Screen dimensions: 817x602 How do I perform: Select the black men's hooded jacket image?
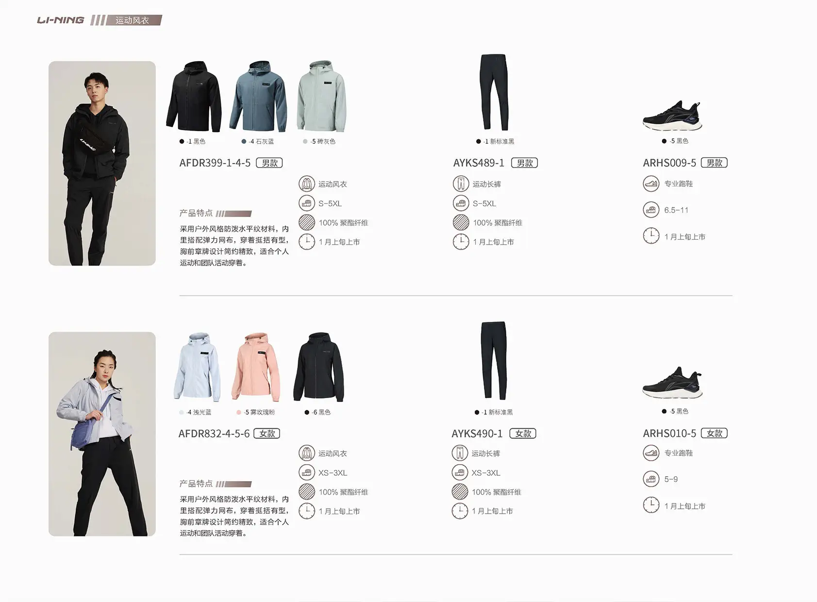tap(194, 96)
